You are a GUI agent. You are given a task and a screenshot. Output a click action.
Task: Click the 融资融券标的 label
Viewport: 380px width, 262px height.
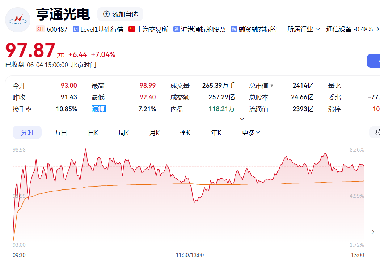click(x=258, y=30)
